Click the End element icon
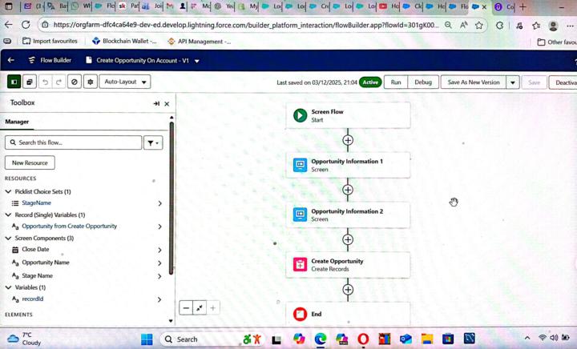 point(300,314)
